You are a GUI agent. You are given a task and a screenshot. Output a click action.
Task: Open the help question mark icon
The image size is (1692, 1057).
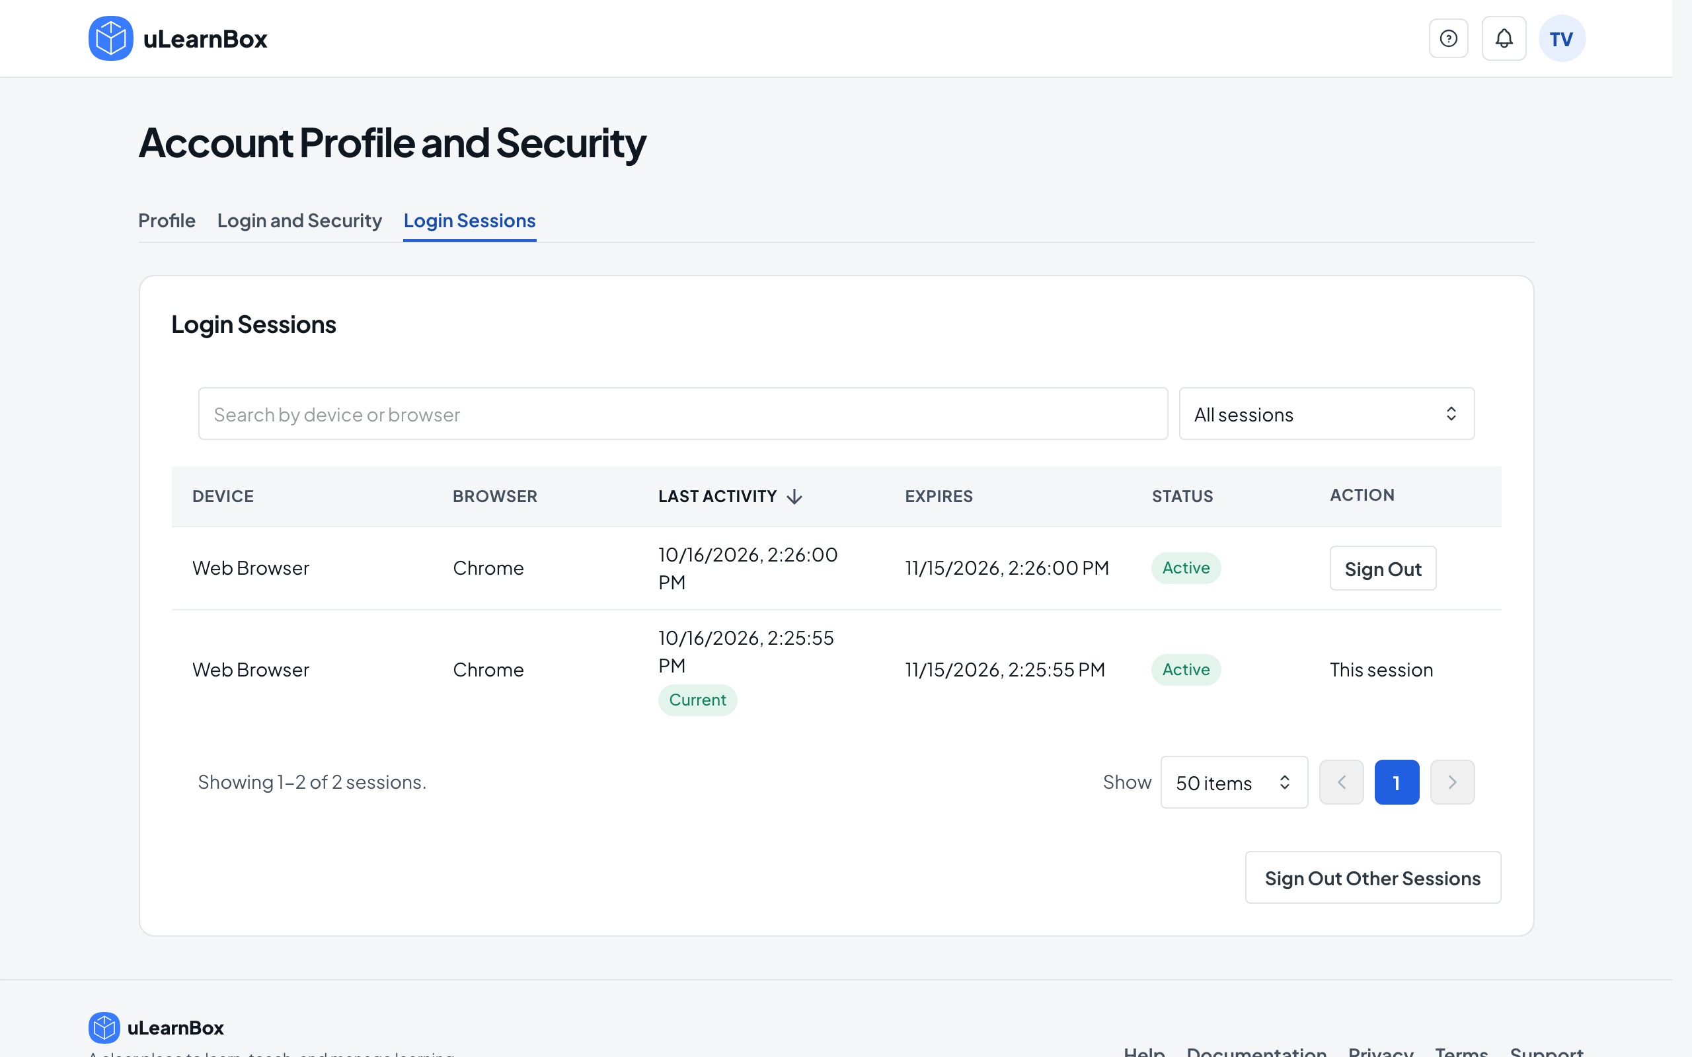pos(1448,38)
